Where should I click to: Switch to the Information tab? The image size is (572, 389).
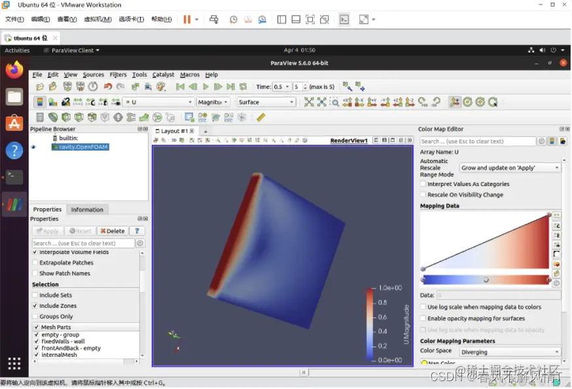coord(87,210)
